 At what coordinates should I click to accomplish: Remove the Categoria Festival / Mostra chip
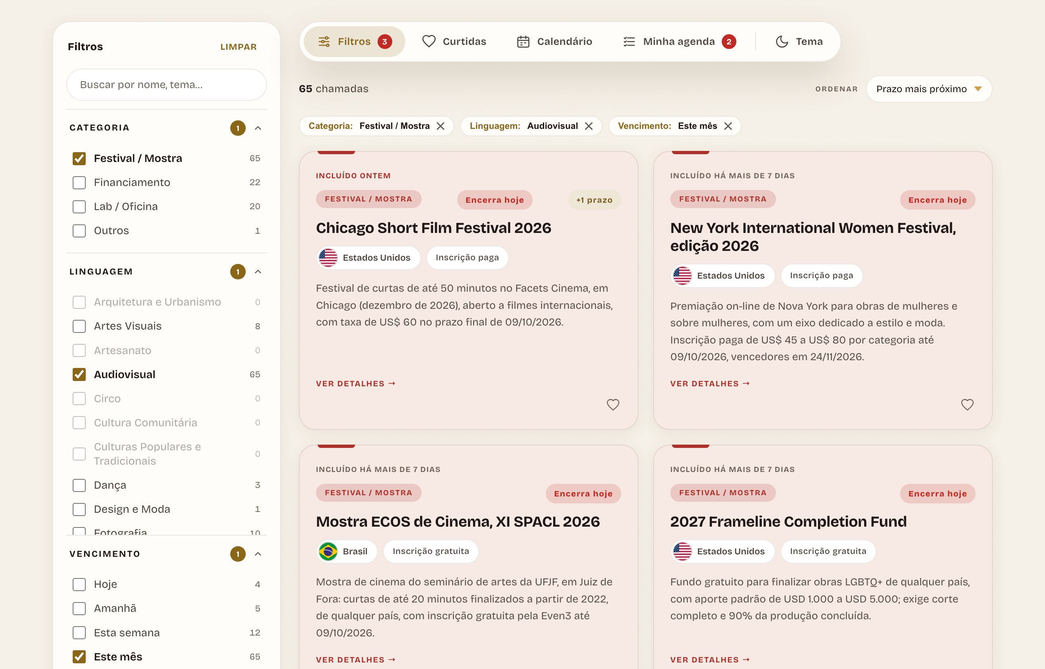[440, 126]
